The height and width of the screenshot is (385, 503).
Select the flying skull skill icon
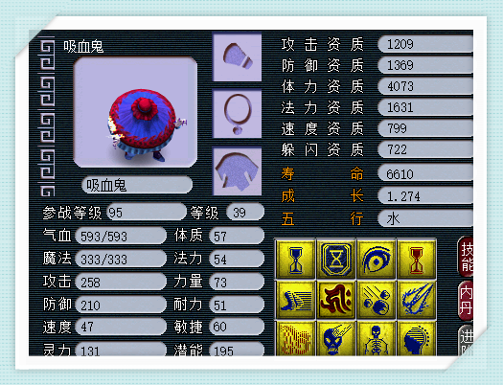tap(336, 338)
